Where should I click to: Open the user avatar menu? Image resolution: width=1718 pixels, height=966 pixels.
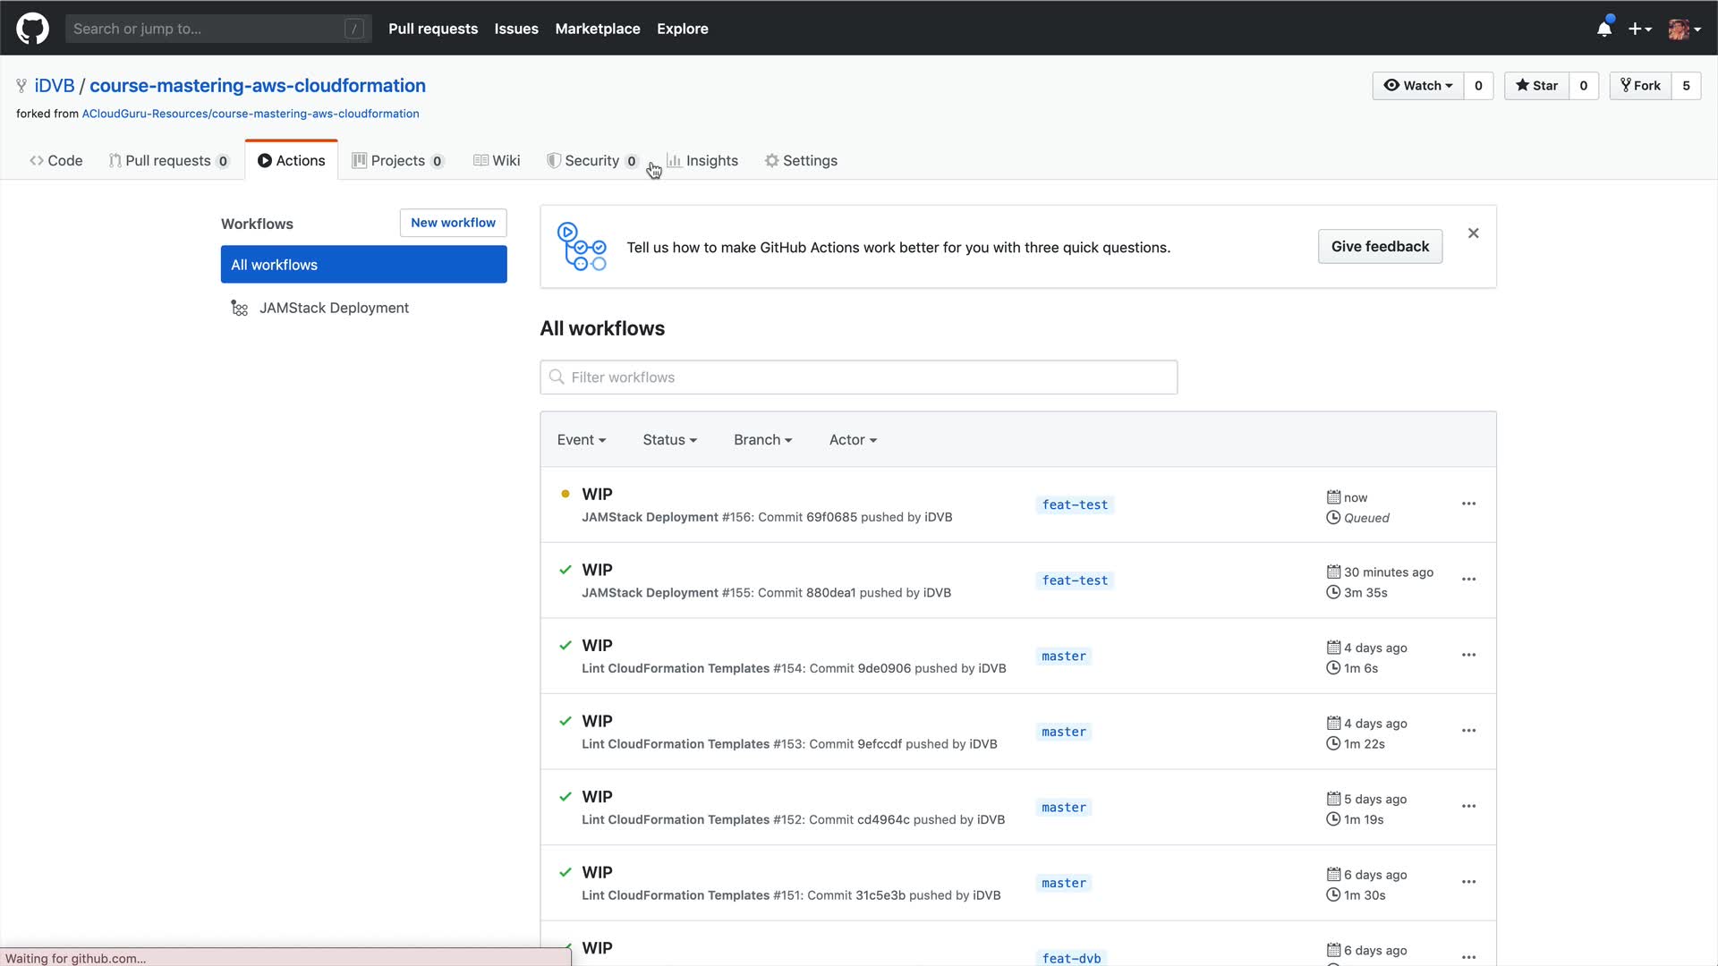[1684, 29]
